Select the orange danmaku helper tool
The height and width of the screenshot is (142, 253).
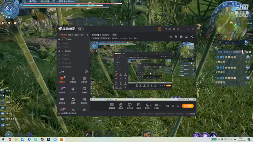click(62, 80)
